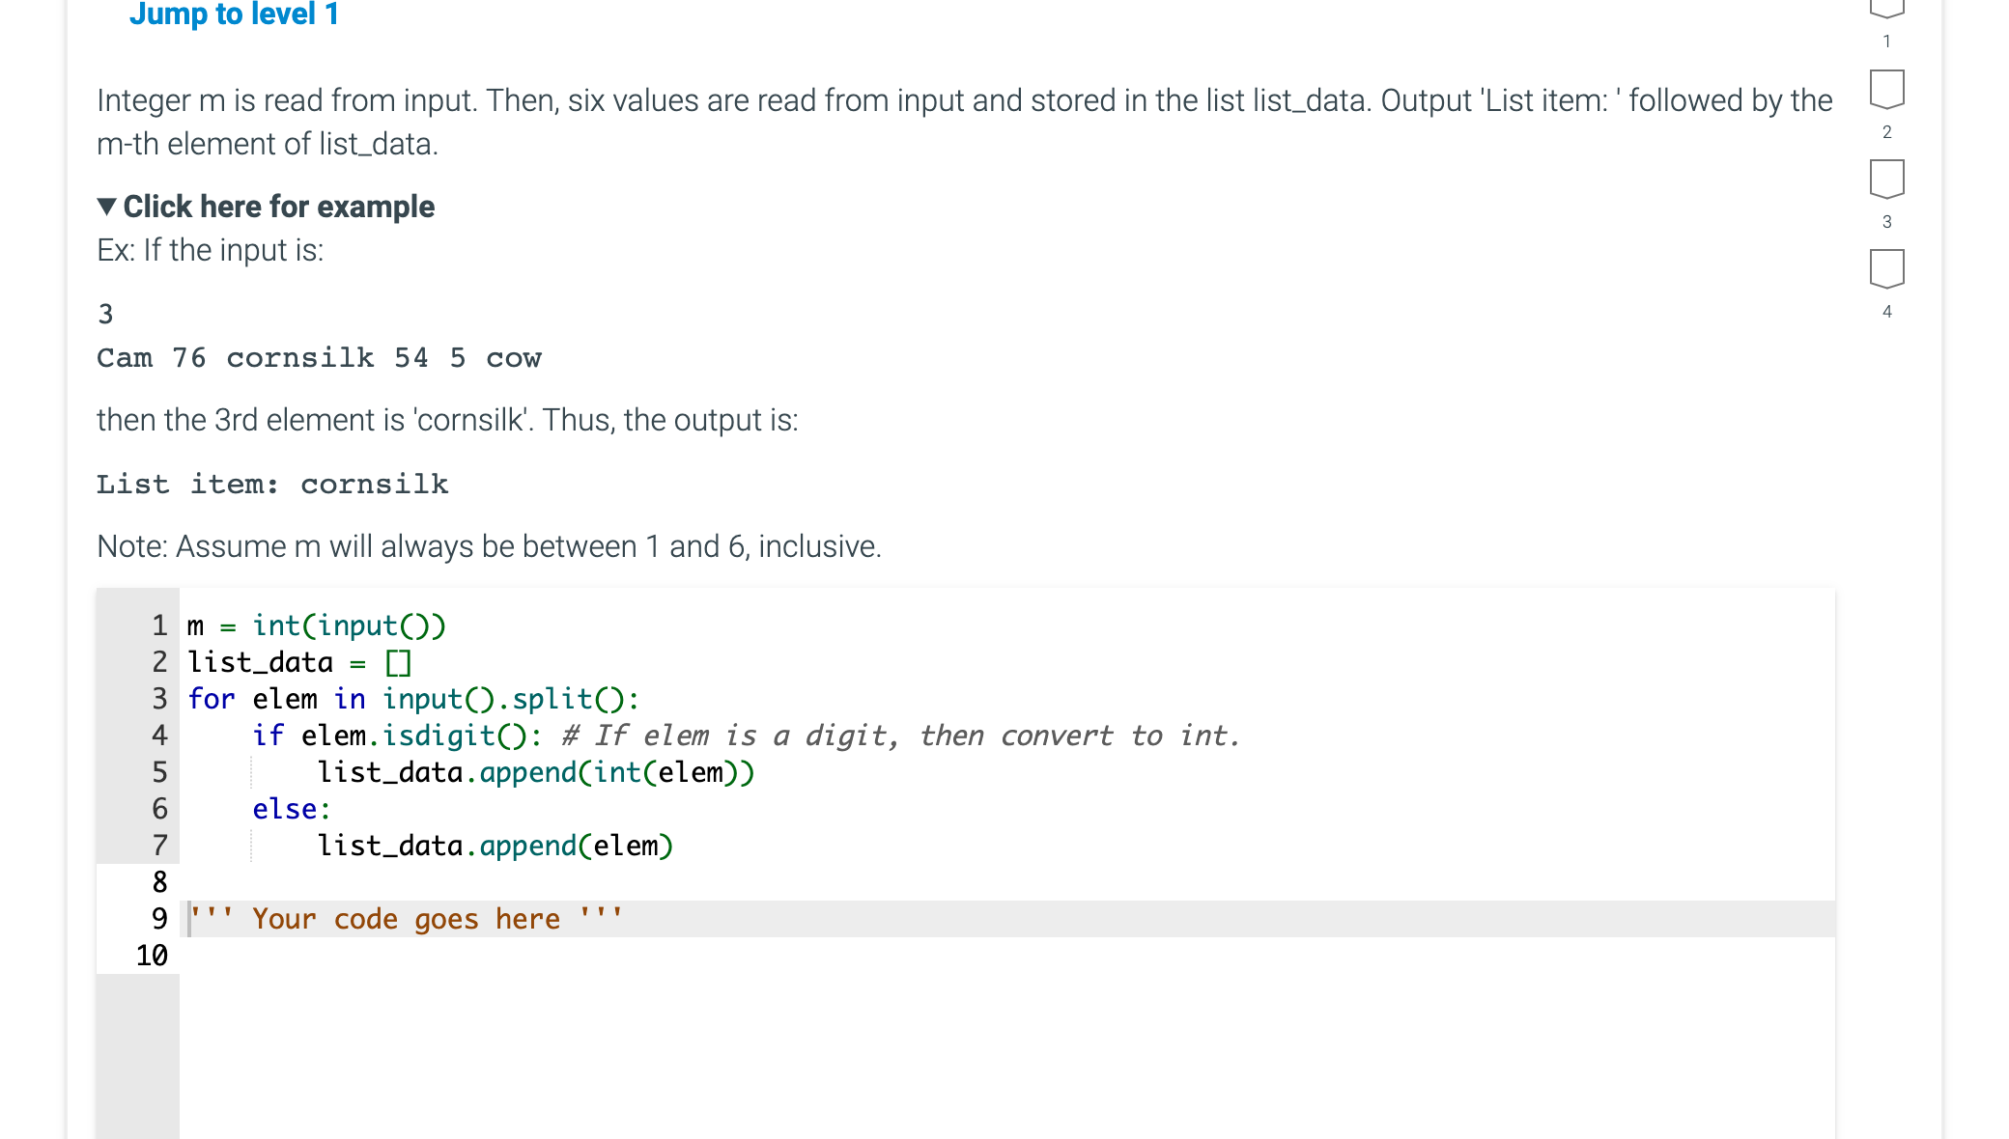Click the word 'cornsilk' in example output

tap(376, 484)
